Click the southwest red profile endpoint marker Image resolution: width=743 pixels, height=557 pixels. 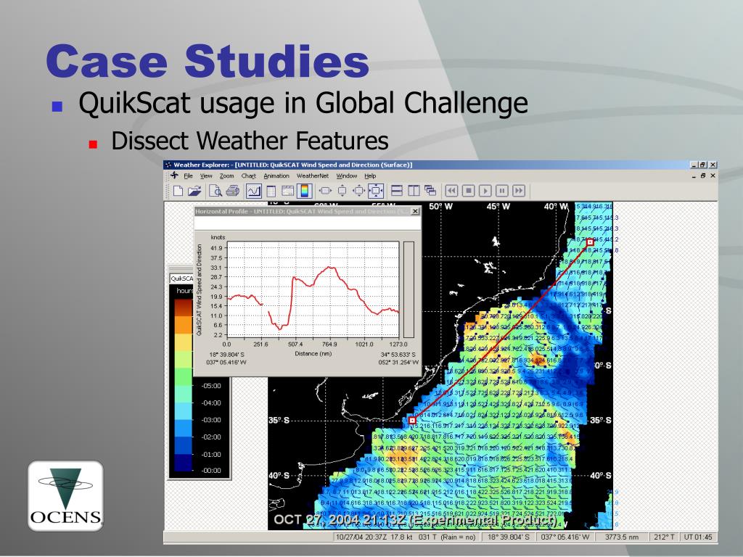(x=412, y=420)
